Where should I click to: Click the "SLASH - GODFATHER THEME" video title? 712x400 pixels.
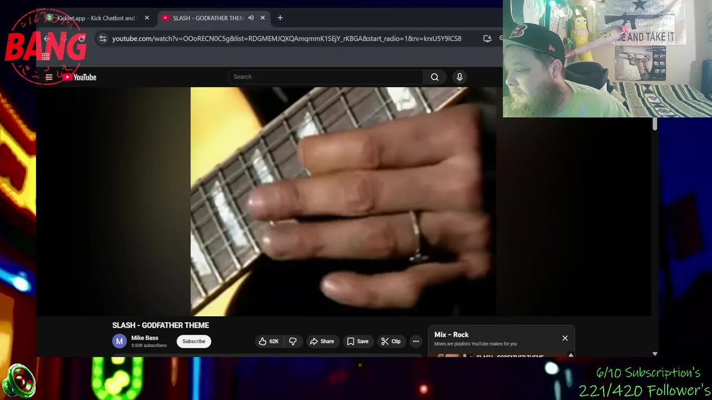(x=161, y=326)
